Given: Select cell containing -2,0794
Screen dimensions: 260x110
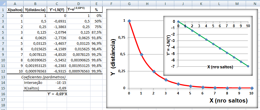Looking at the screenshot, I should (57, 32).
